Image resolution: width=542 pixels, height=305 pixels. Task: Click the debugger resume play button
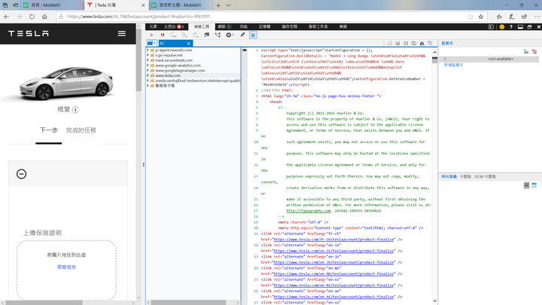(x=151, y=35)
